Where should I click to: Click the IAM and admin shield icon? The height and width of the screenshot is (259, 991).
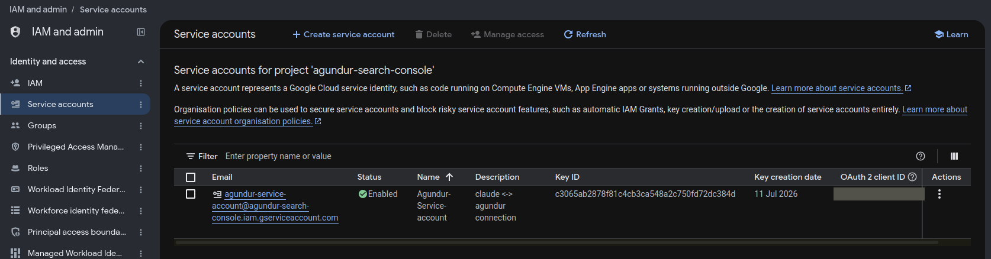15,32
